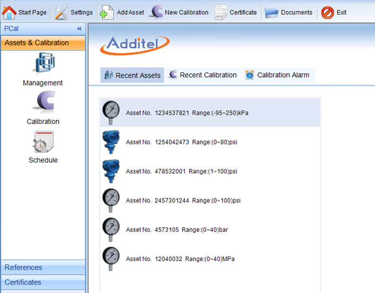
Task: Open the Calibration label in sidebar
Action: [43, 122]
